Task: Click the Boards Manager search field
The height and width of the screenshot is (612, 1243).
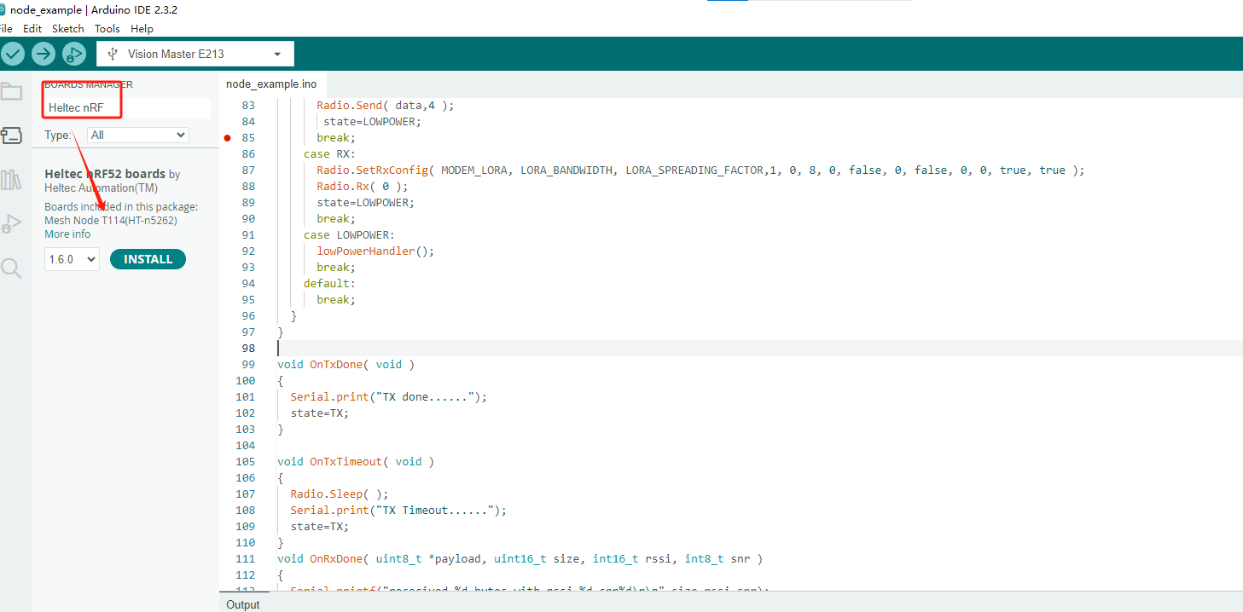Action: (126, 108)
